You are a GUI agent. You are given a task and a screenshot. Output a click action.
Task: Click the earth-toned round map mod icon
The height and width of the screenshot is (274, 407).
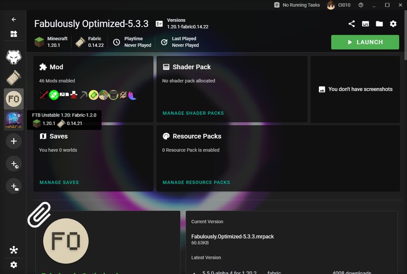(104, 95)
